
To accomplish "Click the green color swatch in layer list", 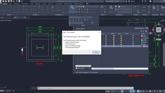I will click(x=142, y=42).
